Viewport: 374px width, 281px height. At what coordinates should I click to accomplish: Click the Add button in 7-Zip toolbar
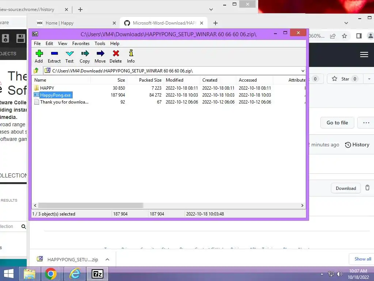point(39,56)
